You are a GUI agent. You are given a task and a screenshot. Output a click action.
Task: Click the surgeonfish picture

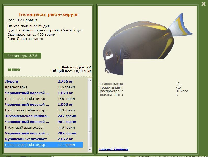pyautogui.click(x=148, y=44)
